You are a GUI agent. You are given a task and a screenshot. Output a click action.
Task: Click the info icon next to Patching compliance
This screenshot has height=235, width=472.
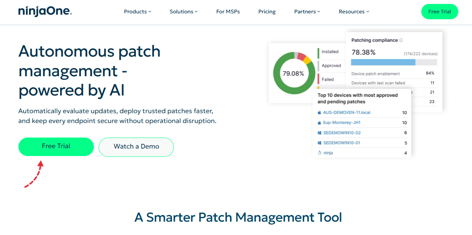click(401, 40)
